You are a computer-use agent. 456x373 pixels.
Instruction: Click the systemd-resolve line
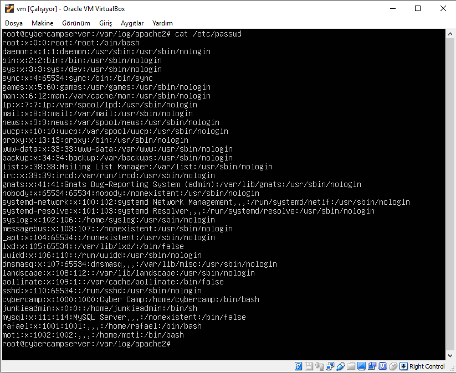[x=188, y=211]
